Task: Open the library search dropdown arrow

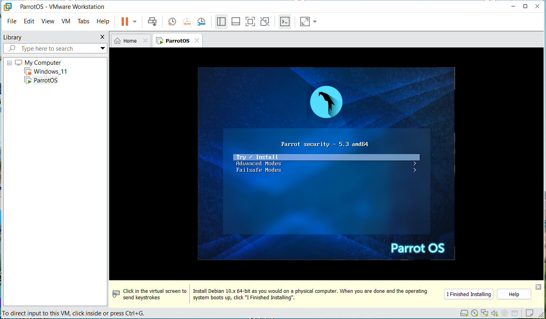Action: tap(103, 49)
